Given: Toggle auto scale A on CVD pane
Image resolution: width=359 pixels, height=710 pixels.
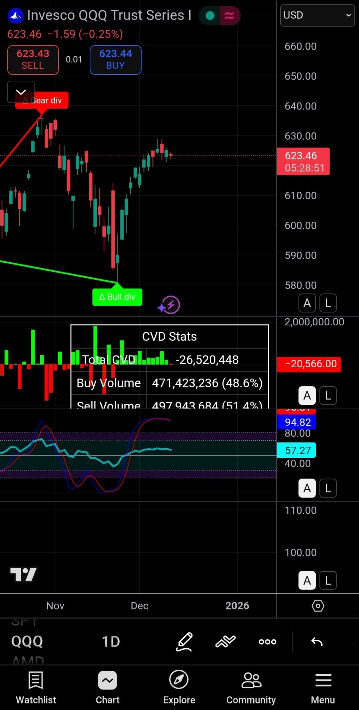Looking at the screenshot, I should 307,395.
